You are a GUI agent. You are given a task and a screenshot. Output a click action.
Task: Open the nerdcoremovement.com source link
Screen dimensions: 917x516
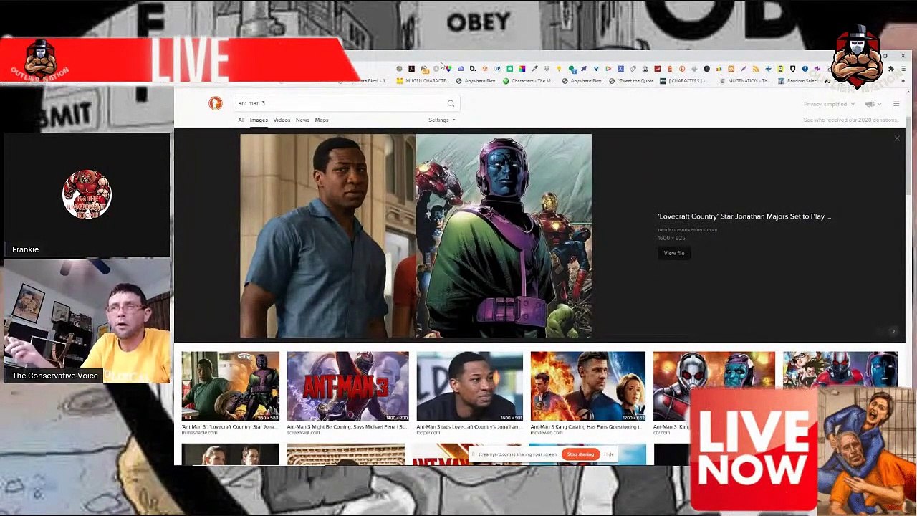[687, 229]
